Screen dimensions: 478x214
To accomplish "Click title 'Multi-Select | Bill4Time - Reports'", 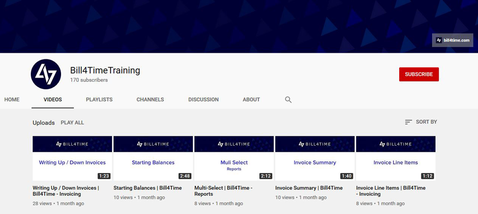I will [223, 191].
